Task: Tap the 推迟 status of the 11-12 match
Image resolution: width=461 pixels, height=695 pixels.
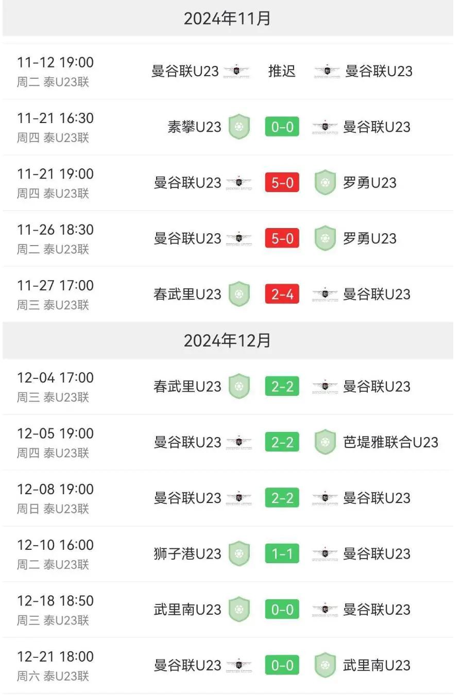Action: coord(282,71)
